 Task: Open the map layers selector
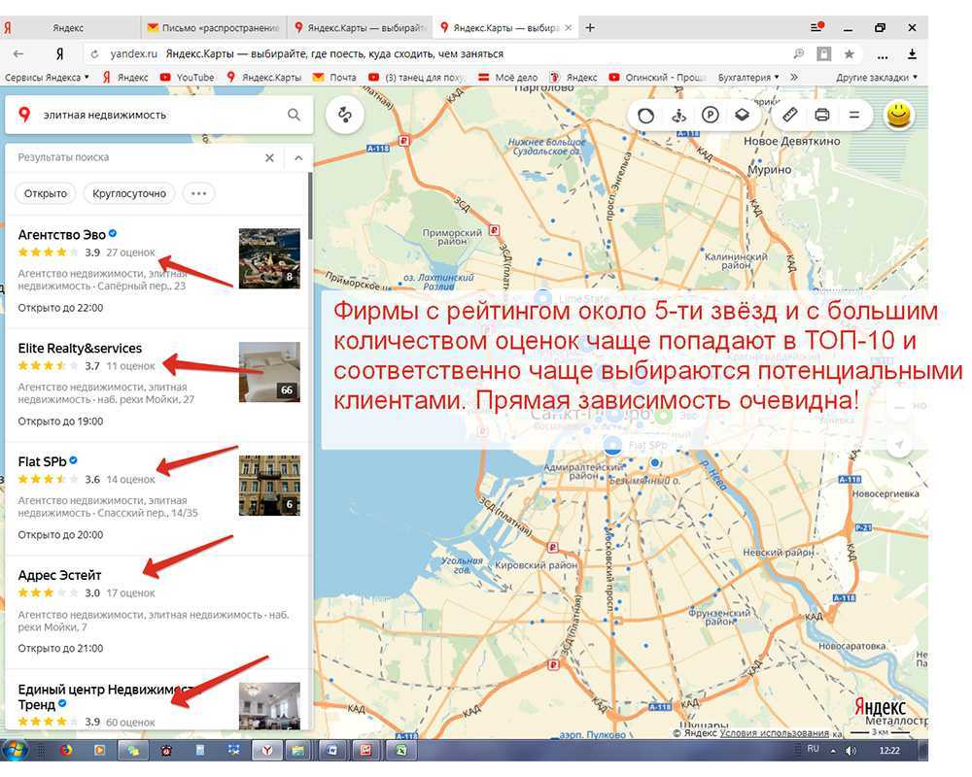[742, 115]
